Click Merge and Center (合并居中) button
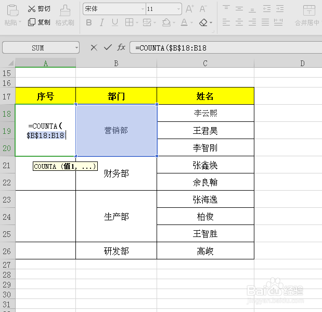The height and width of the screenshot is (312, 322). coord(308,16)
